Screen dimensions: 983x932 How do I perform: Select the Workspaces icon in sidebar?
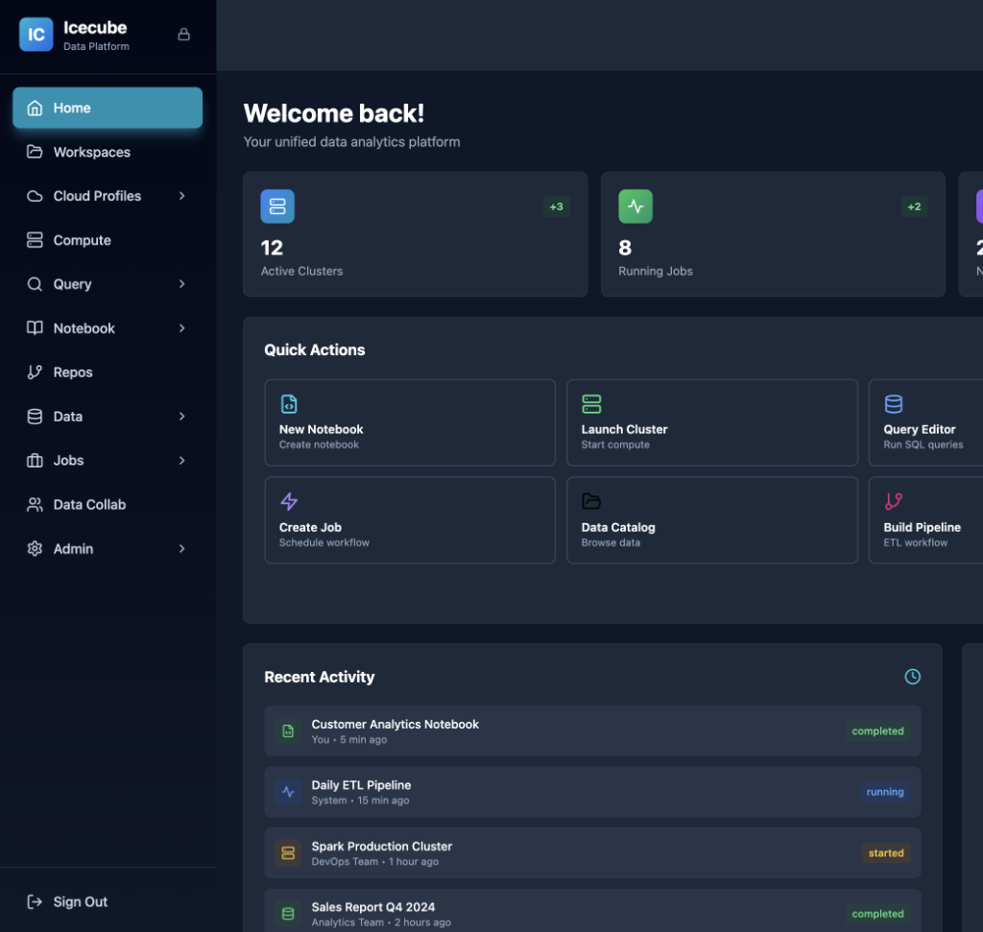pos(34,152)
